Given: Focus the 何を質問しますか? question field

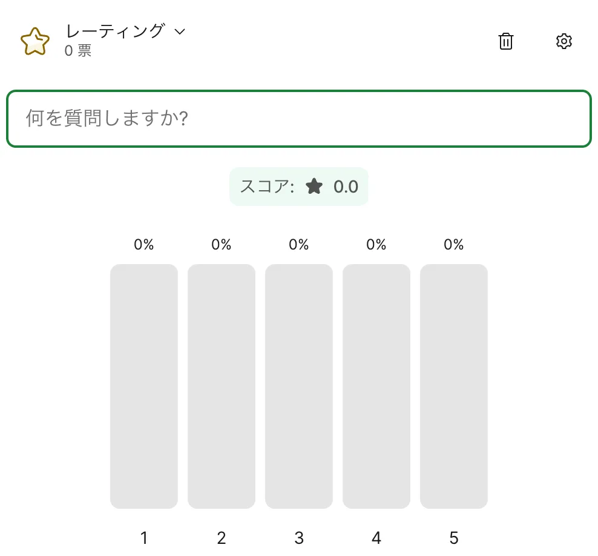Looking at the screenshot, I should pos(298,118).
